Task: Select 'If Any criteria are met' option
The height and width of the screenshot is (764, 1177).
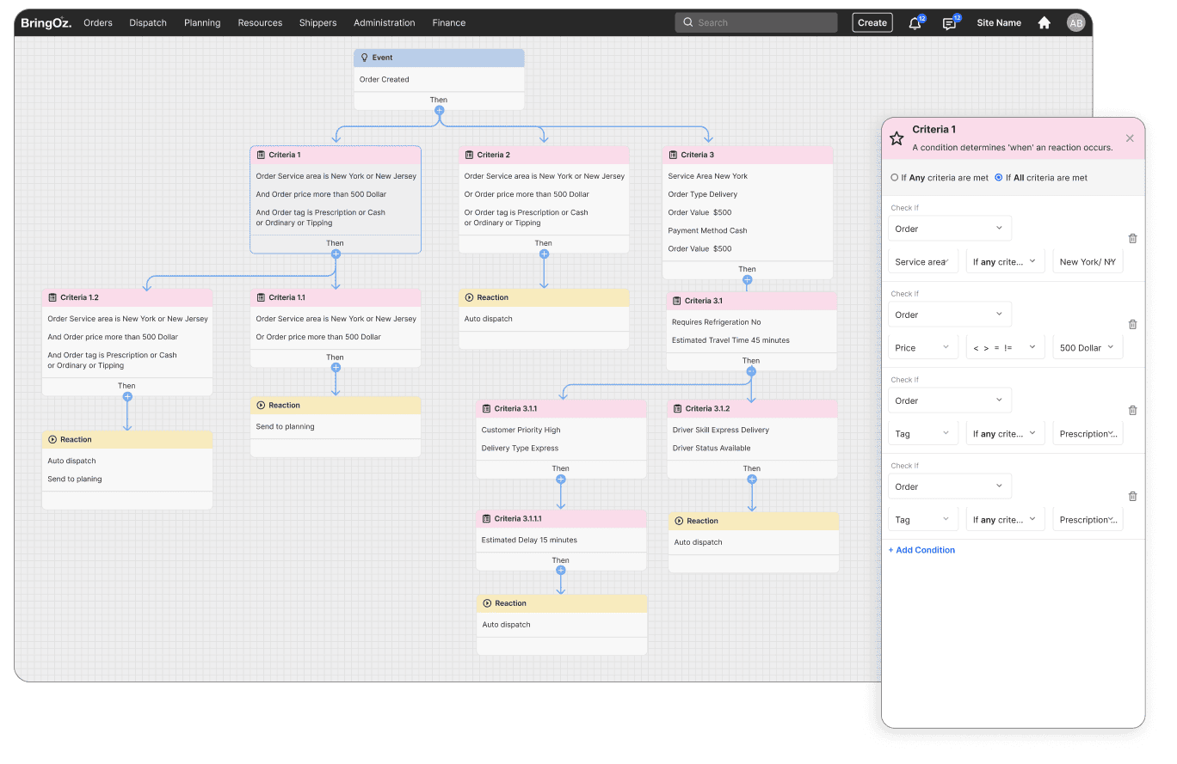Action: pyautogui.click(x=940, y=178)
